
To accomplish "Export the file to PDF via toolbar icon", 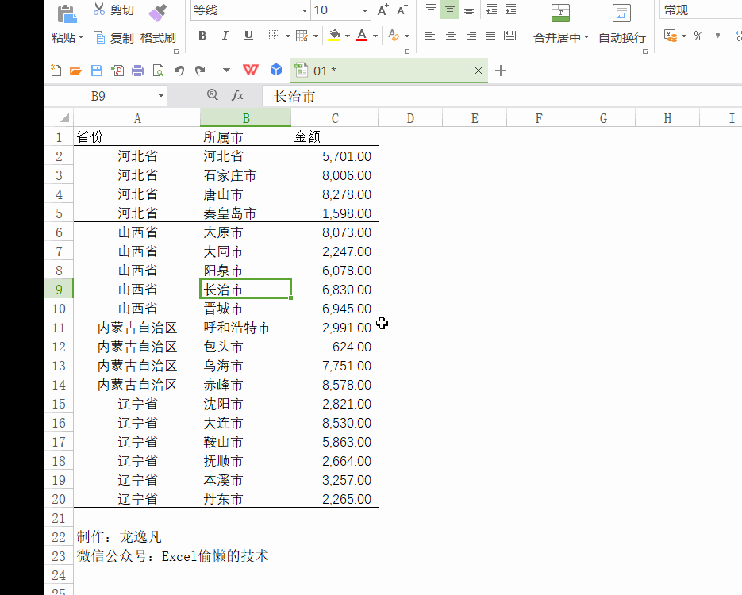I will 117,71.
